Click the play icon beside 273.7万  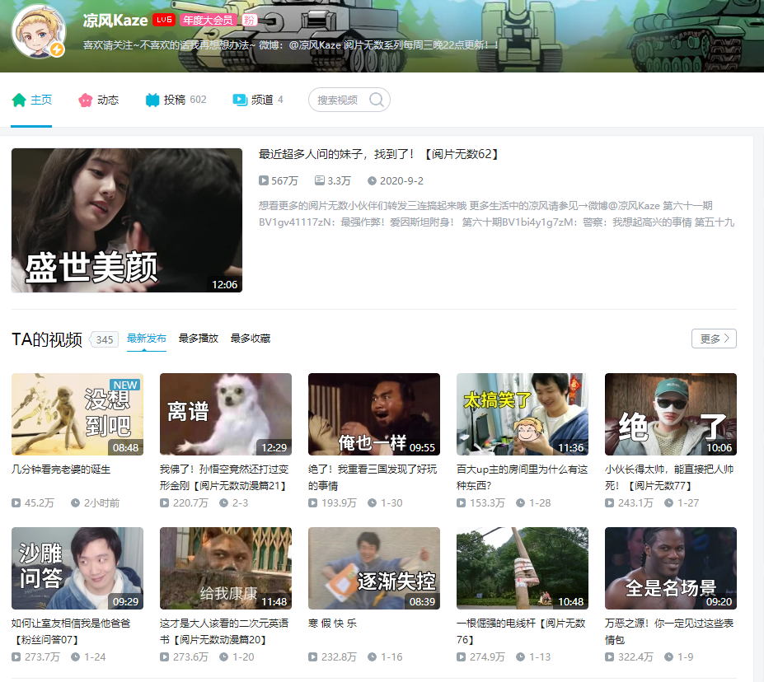pyautogui.click(x=16, y=656)
